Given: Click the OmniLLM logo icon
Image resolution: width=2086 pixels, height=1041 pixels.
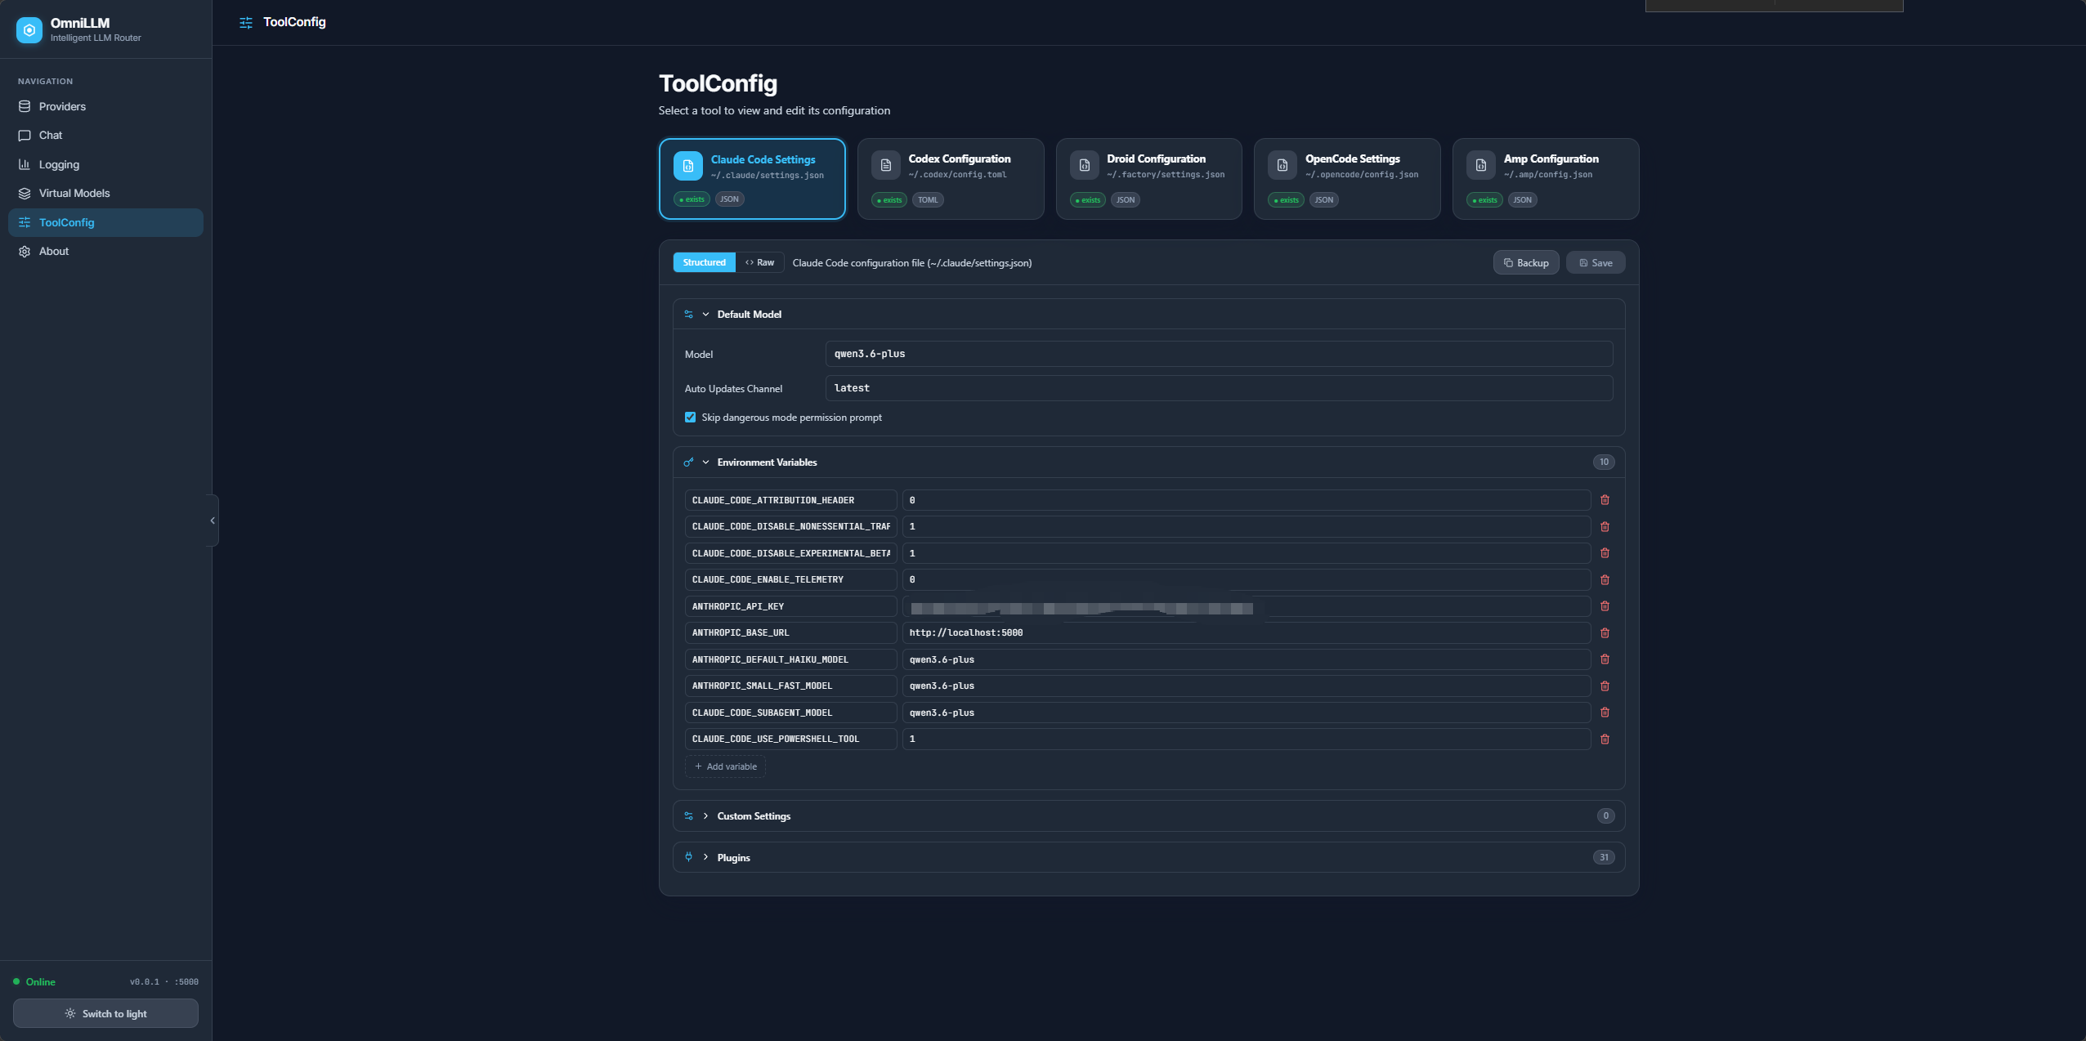Looking at the screenshot, I should tap(29, 29).
